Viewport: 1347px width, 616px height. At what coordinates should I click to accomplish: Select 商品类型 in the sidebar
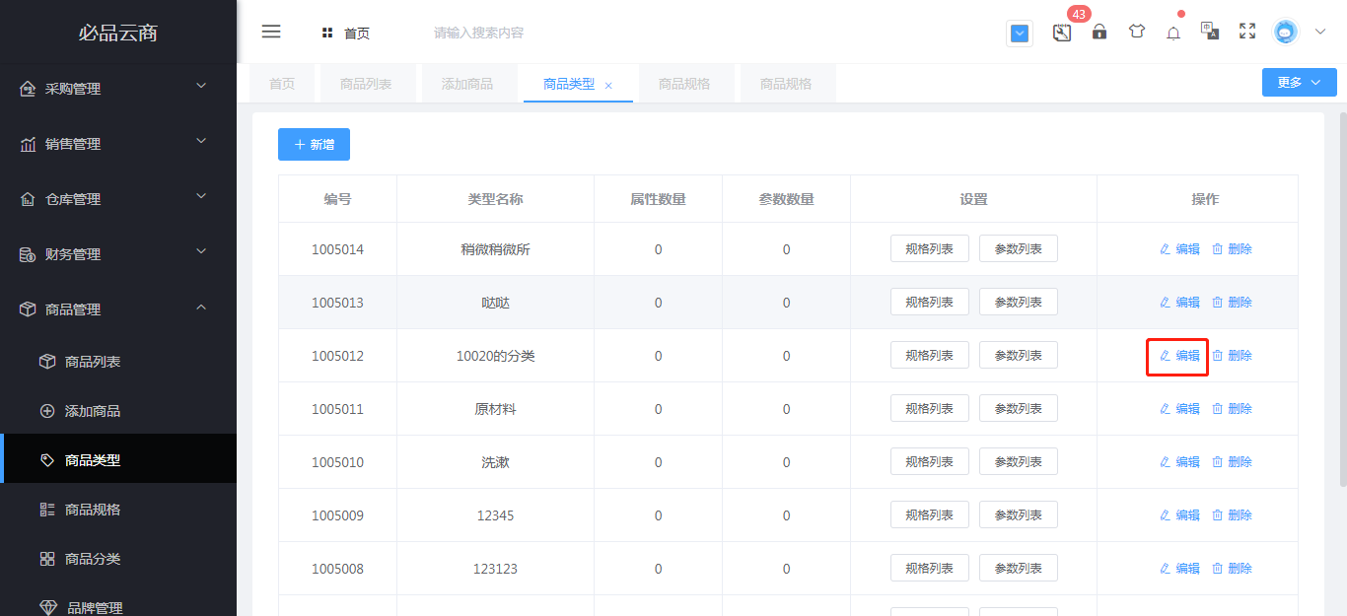118,460
